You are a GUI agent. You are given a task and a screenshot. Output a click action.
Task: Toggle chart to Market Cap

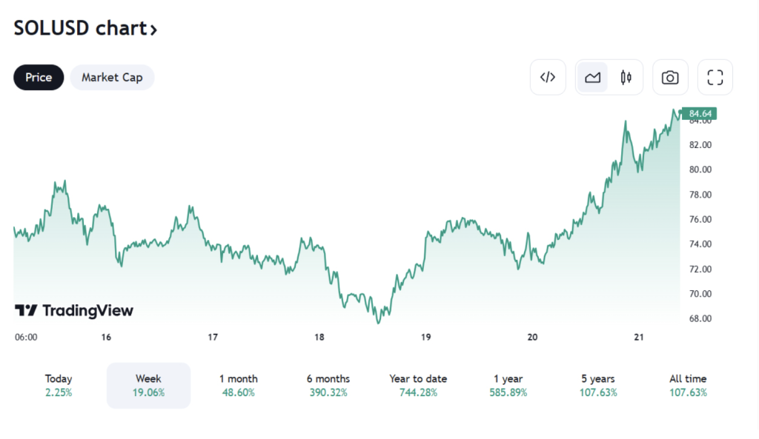pyautogui.click(x=112, y=77)
